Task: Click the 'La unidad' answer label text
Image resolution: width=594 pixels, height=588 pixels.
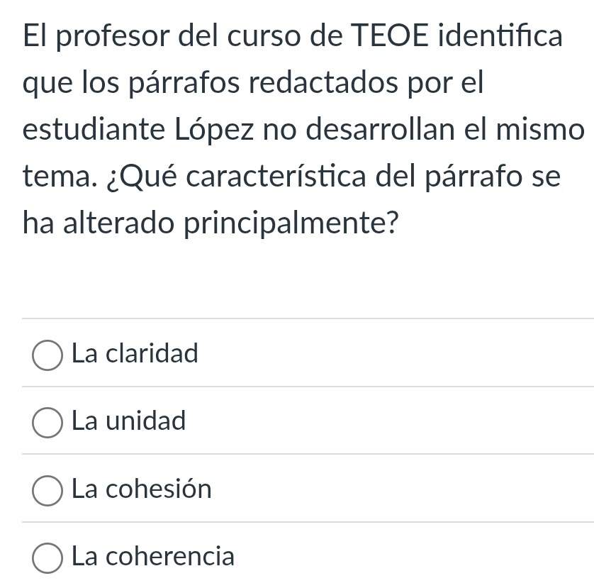Action: (x=129, y=421)
